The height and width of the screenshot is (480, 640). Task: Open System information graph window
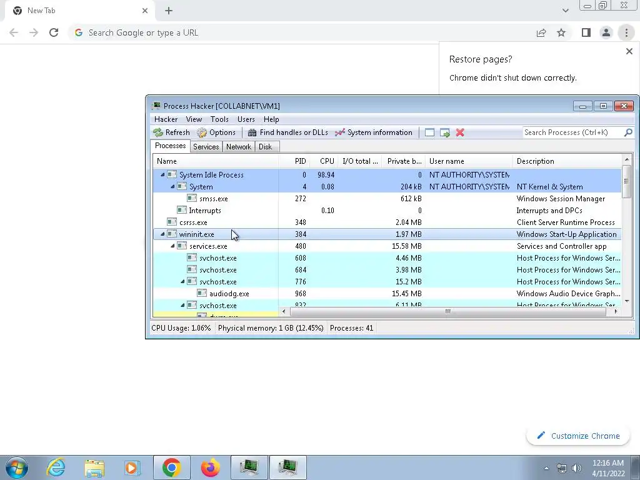[x=374, y=132]
